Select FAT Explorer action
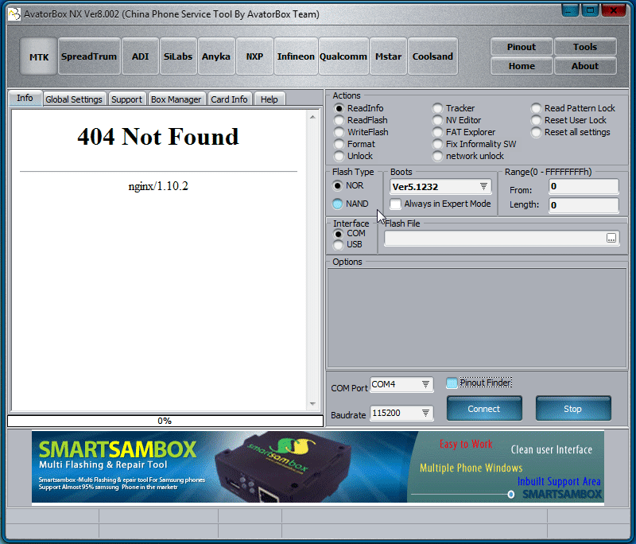 437,132
